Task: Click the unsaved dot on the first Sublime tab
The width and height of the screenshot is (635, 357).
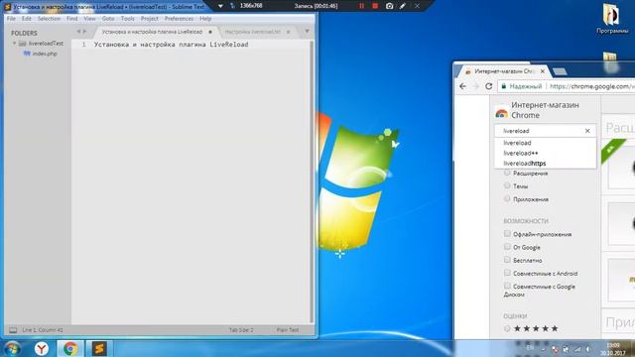Action: [210, 32]
